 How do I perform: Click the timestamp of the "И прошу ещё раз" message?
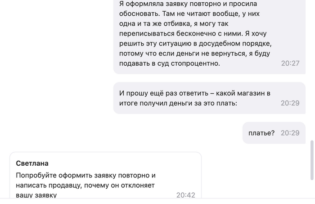click(290, 103)
